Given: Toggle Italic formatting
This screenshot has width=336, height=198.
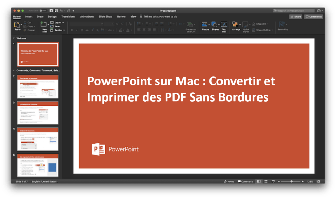Looking at the screenshot, I should click(x=77, y=30).
